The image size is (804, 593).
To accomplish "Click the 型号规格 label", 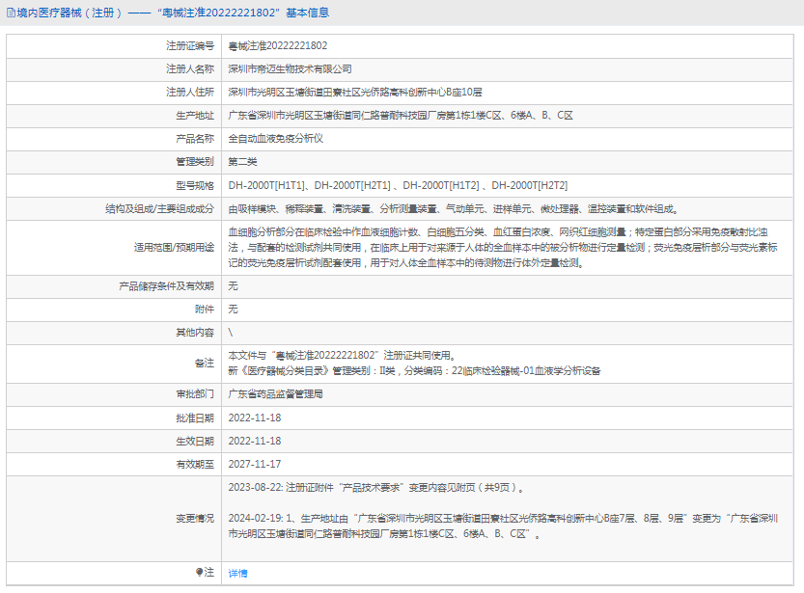I will pyautogui.click(x=195, y=185).
